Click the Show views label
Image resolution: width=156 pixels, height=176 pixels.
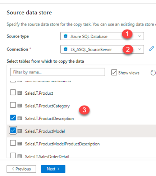coord(129,73)
